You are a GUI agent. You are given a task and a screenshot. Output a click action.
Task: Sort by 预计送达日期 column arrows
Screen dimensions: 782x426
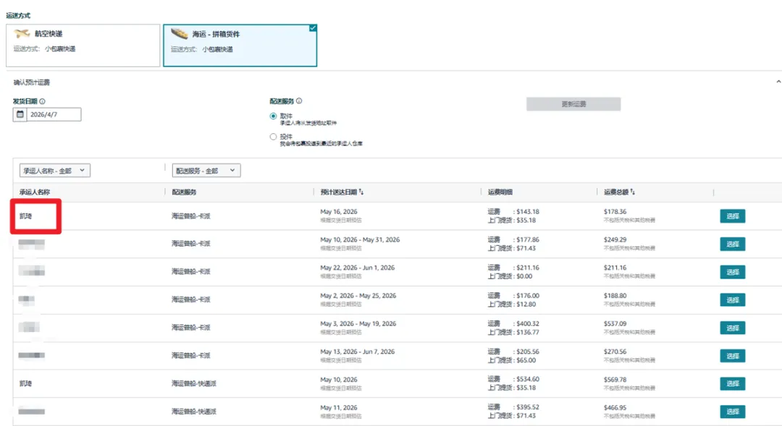[361, 192]
